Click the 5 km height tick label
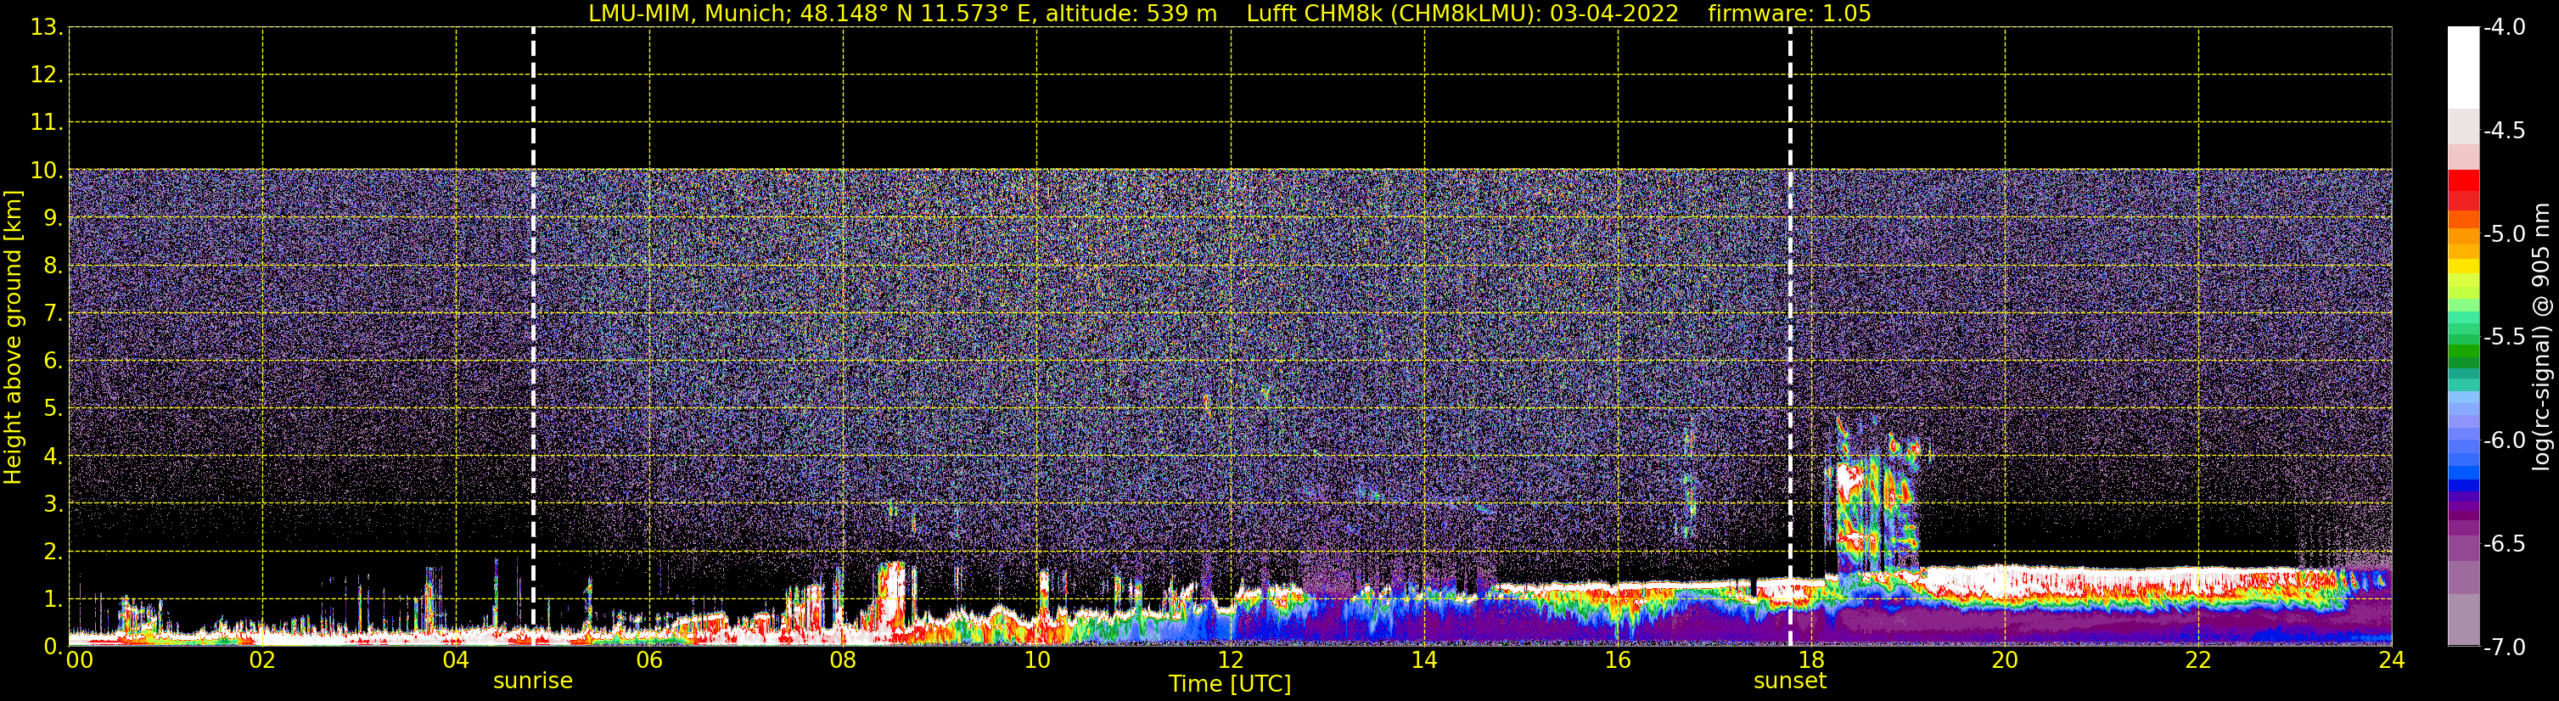This screenshot has width=2559, height=701. coord(52,409)
